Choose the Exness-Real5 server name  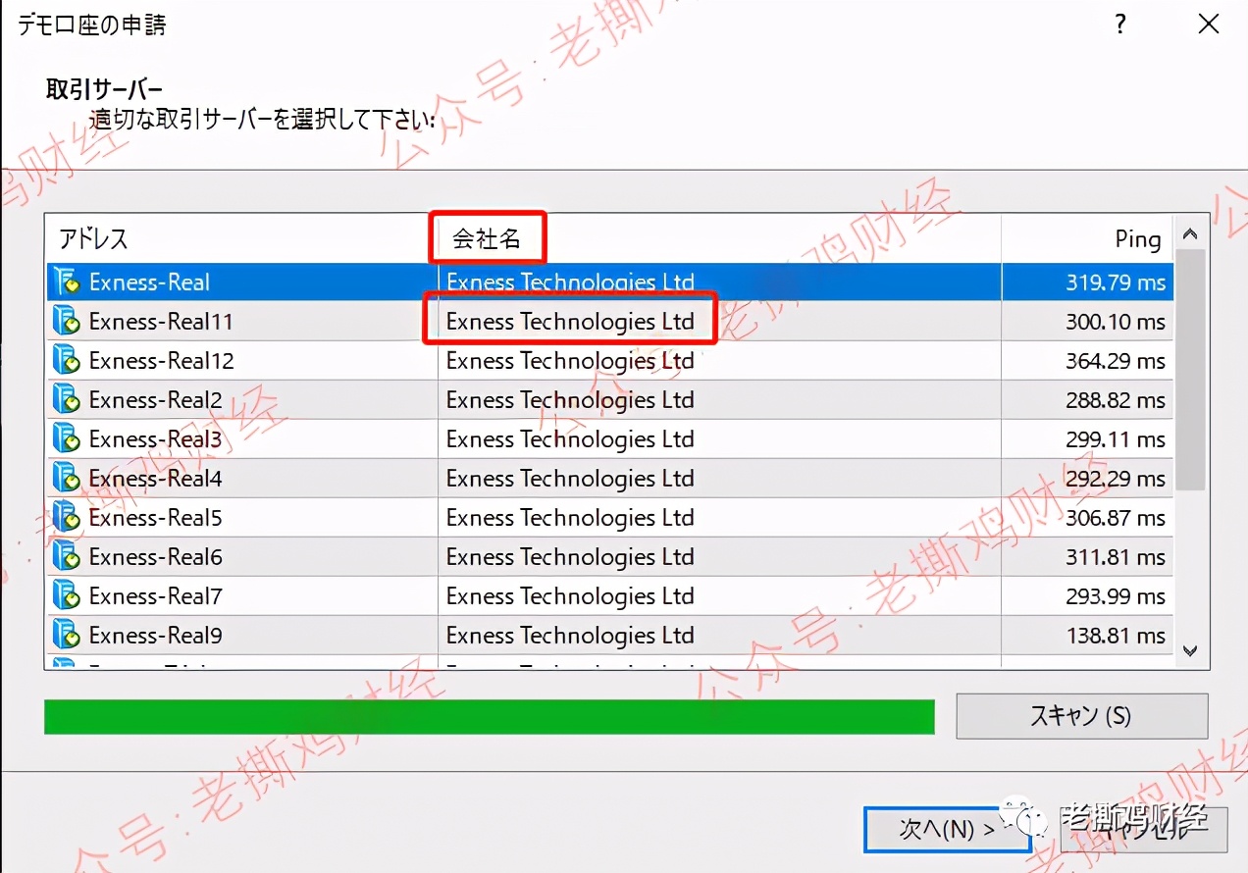156,518
